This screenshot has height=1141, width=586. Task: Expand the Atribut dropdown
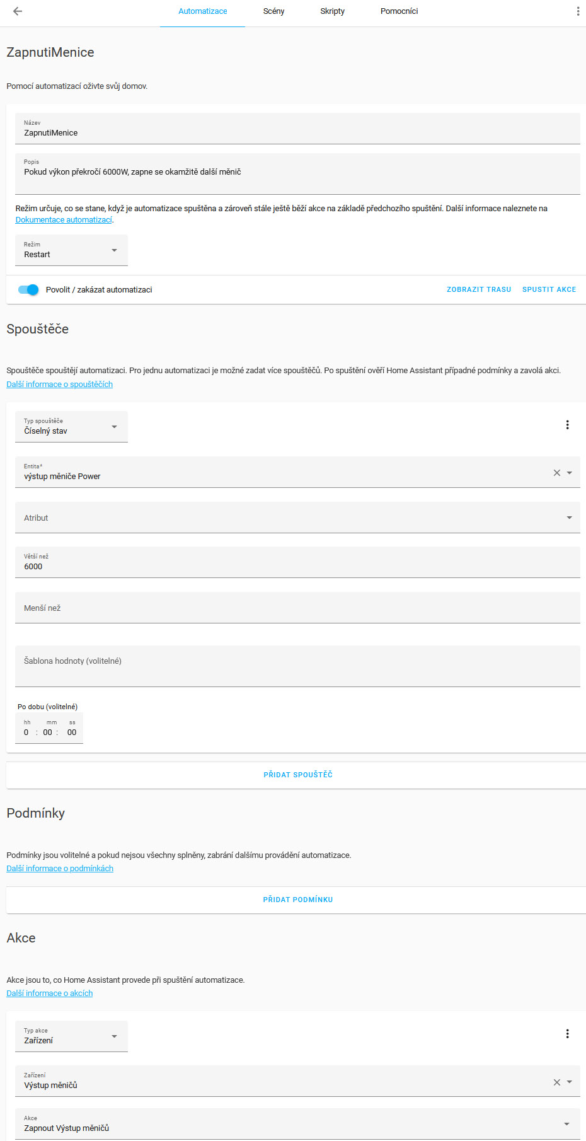[297, 518]
